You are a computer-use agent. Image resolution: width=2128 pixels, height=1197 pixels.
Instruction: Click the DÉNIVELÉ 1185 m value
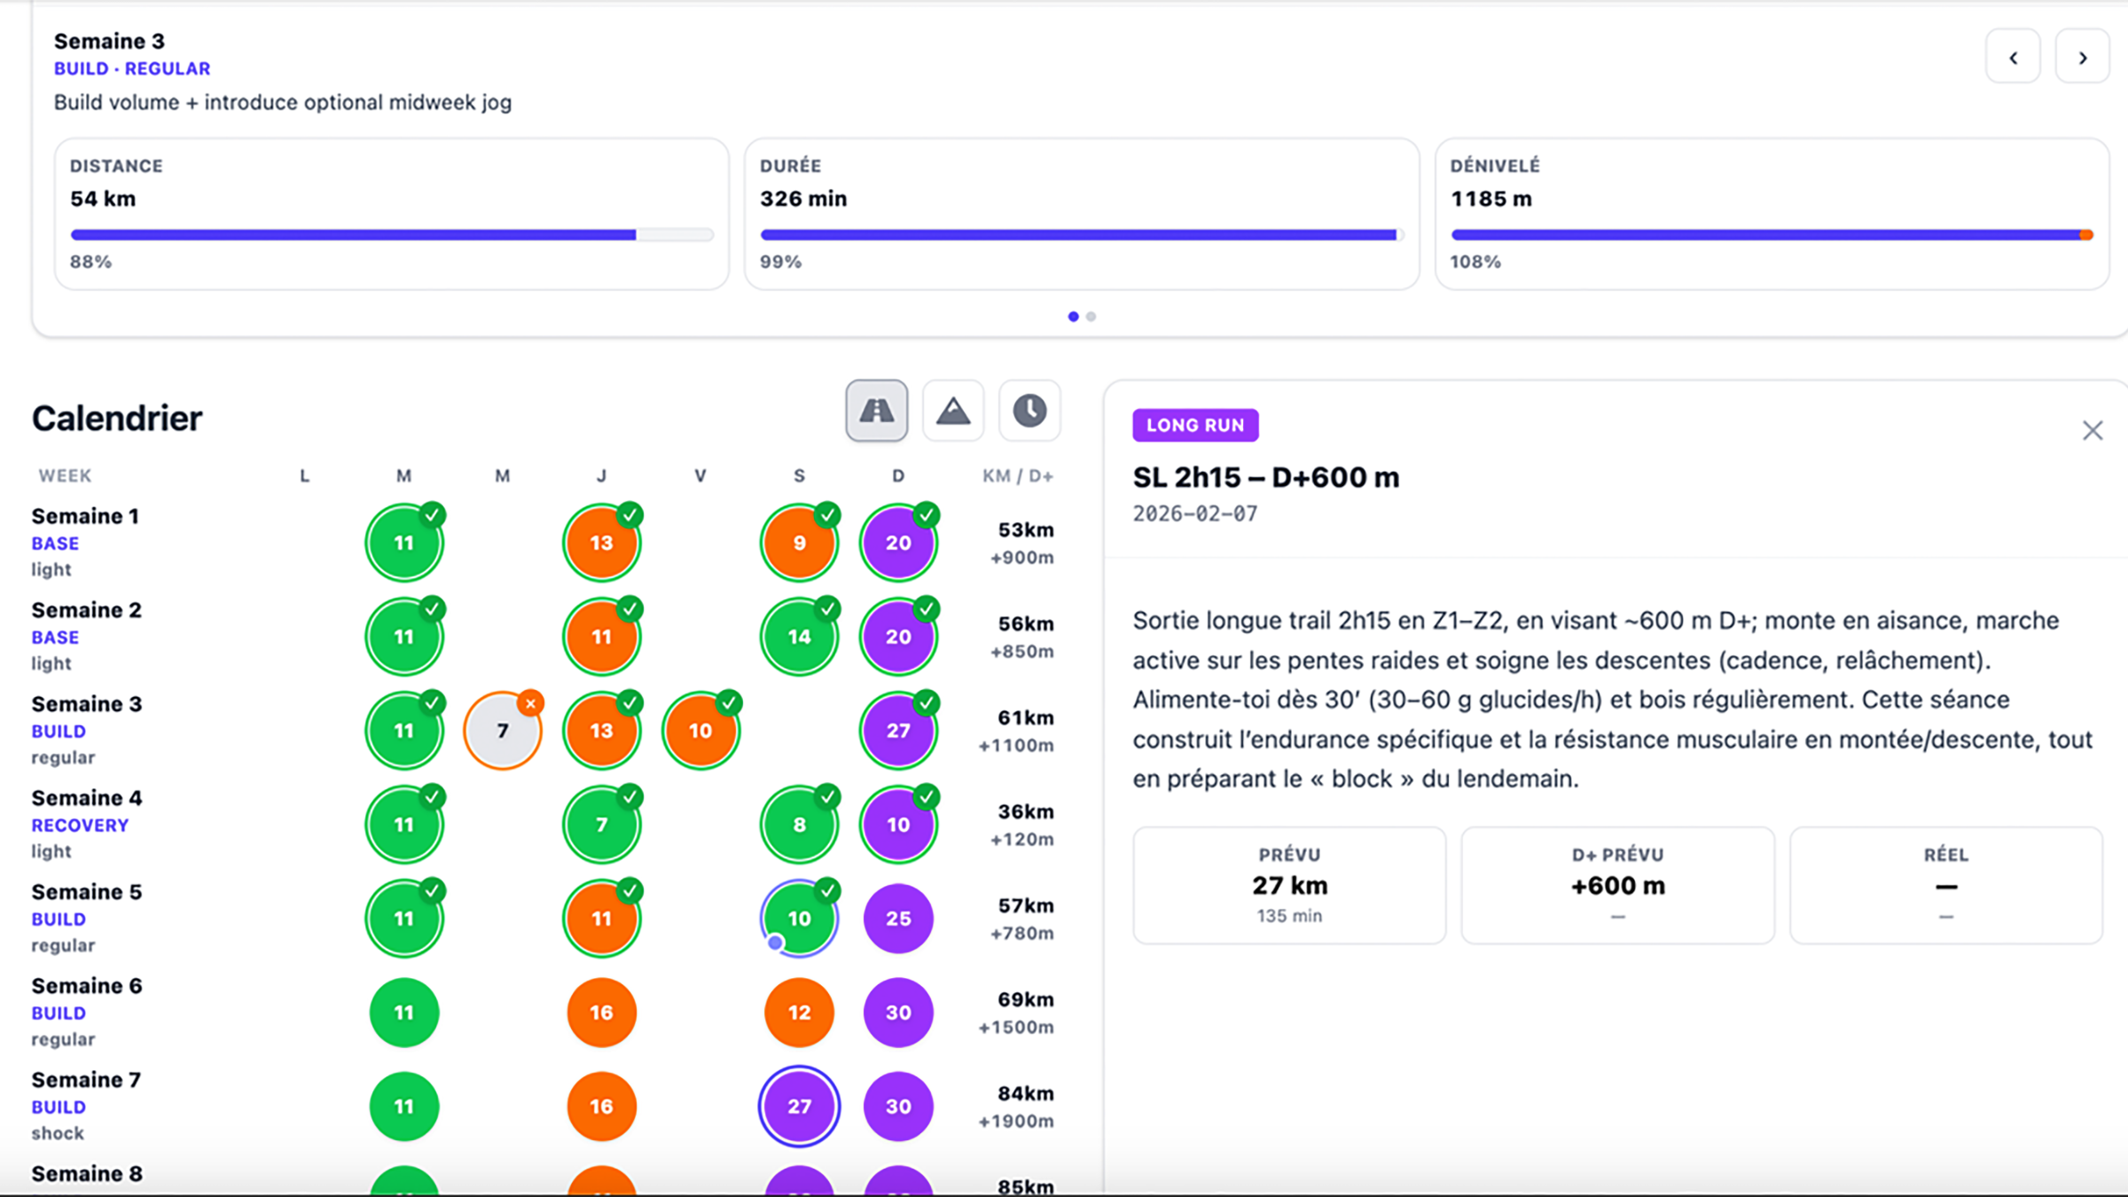pyautogui.click(x=1491, y=199)
